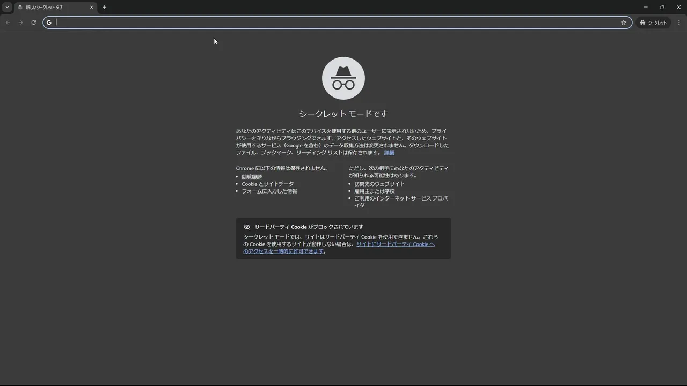The image size is (687, 386).
Task: Restore down the Chrome window
Action: (662, 7)
